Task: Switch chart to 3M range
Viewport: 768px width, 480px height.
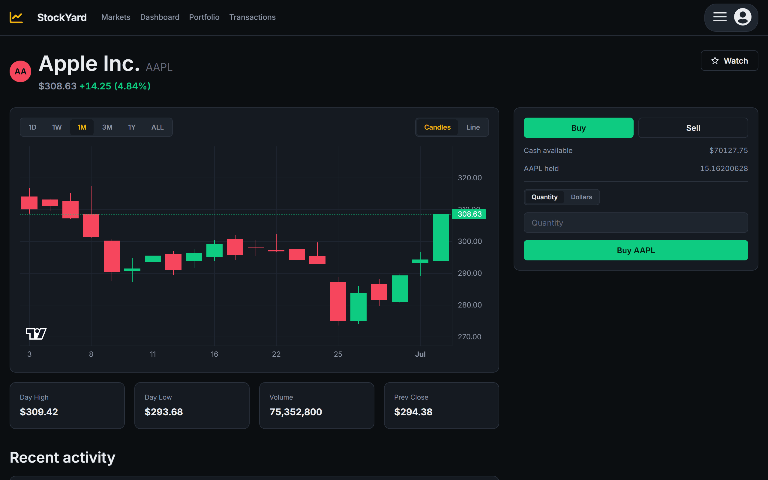Action: (x=107, y=127)
